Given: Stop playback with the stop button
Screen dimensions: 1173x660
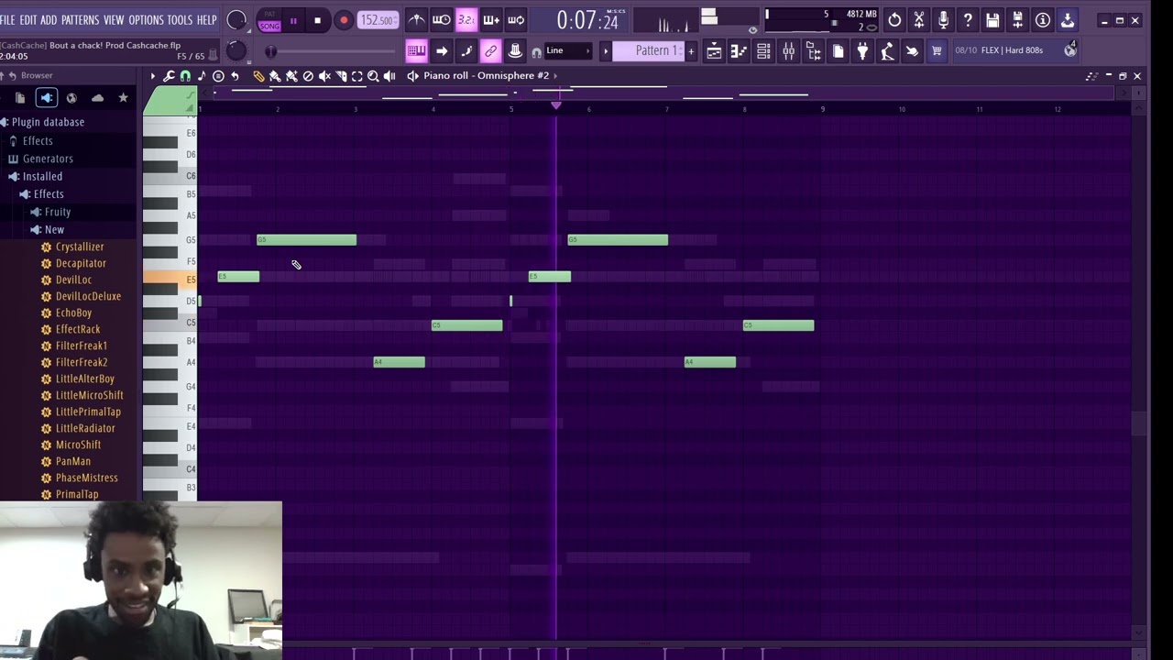Looking at the screenshot, I should (317, 20).
